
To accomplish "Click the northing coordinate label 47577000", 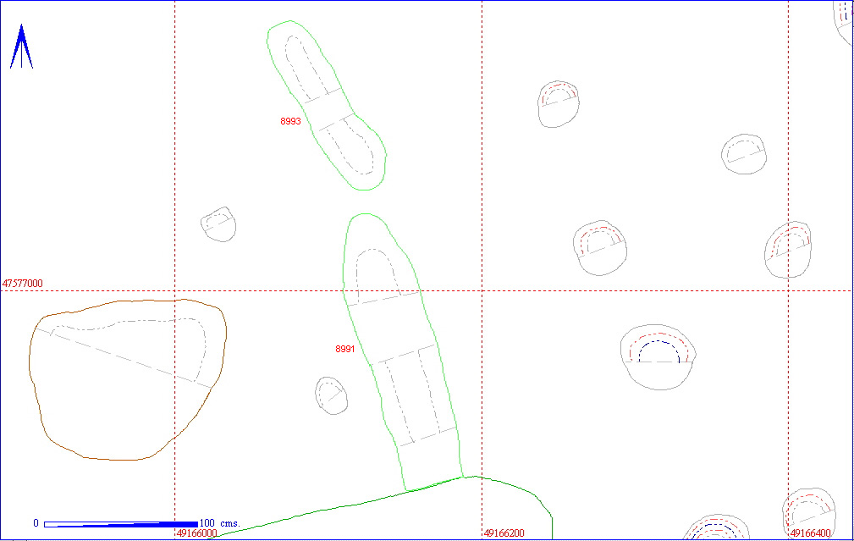I will (22, 284).
